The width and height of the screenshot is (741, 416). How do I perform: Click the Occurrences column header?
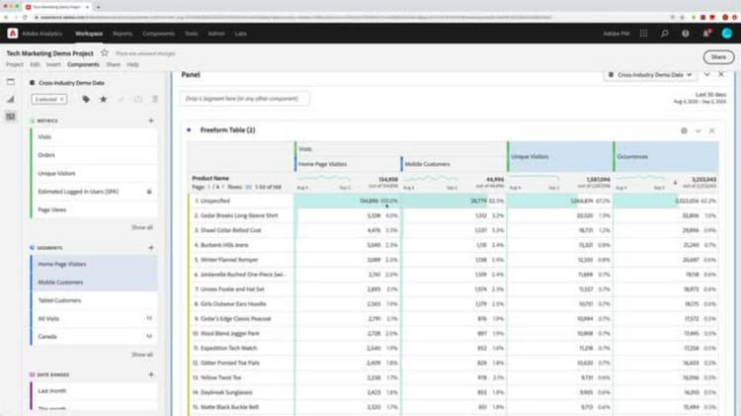pos(666,156)
